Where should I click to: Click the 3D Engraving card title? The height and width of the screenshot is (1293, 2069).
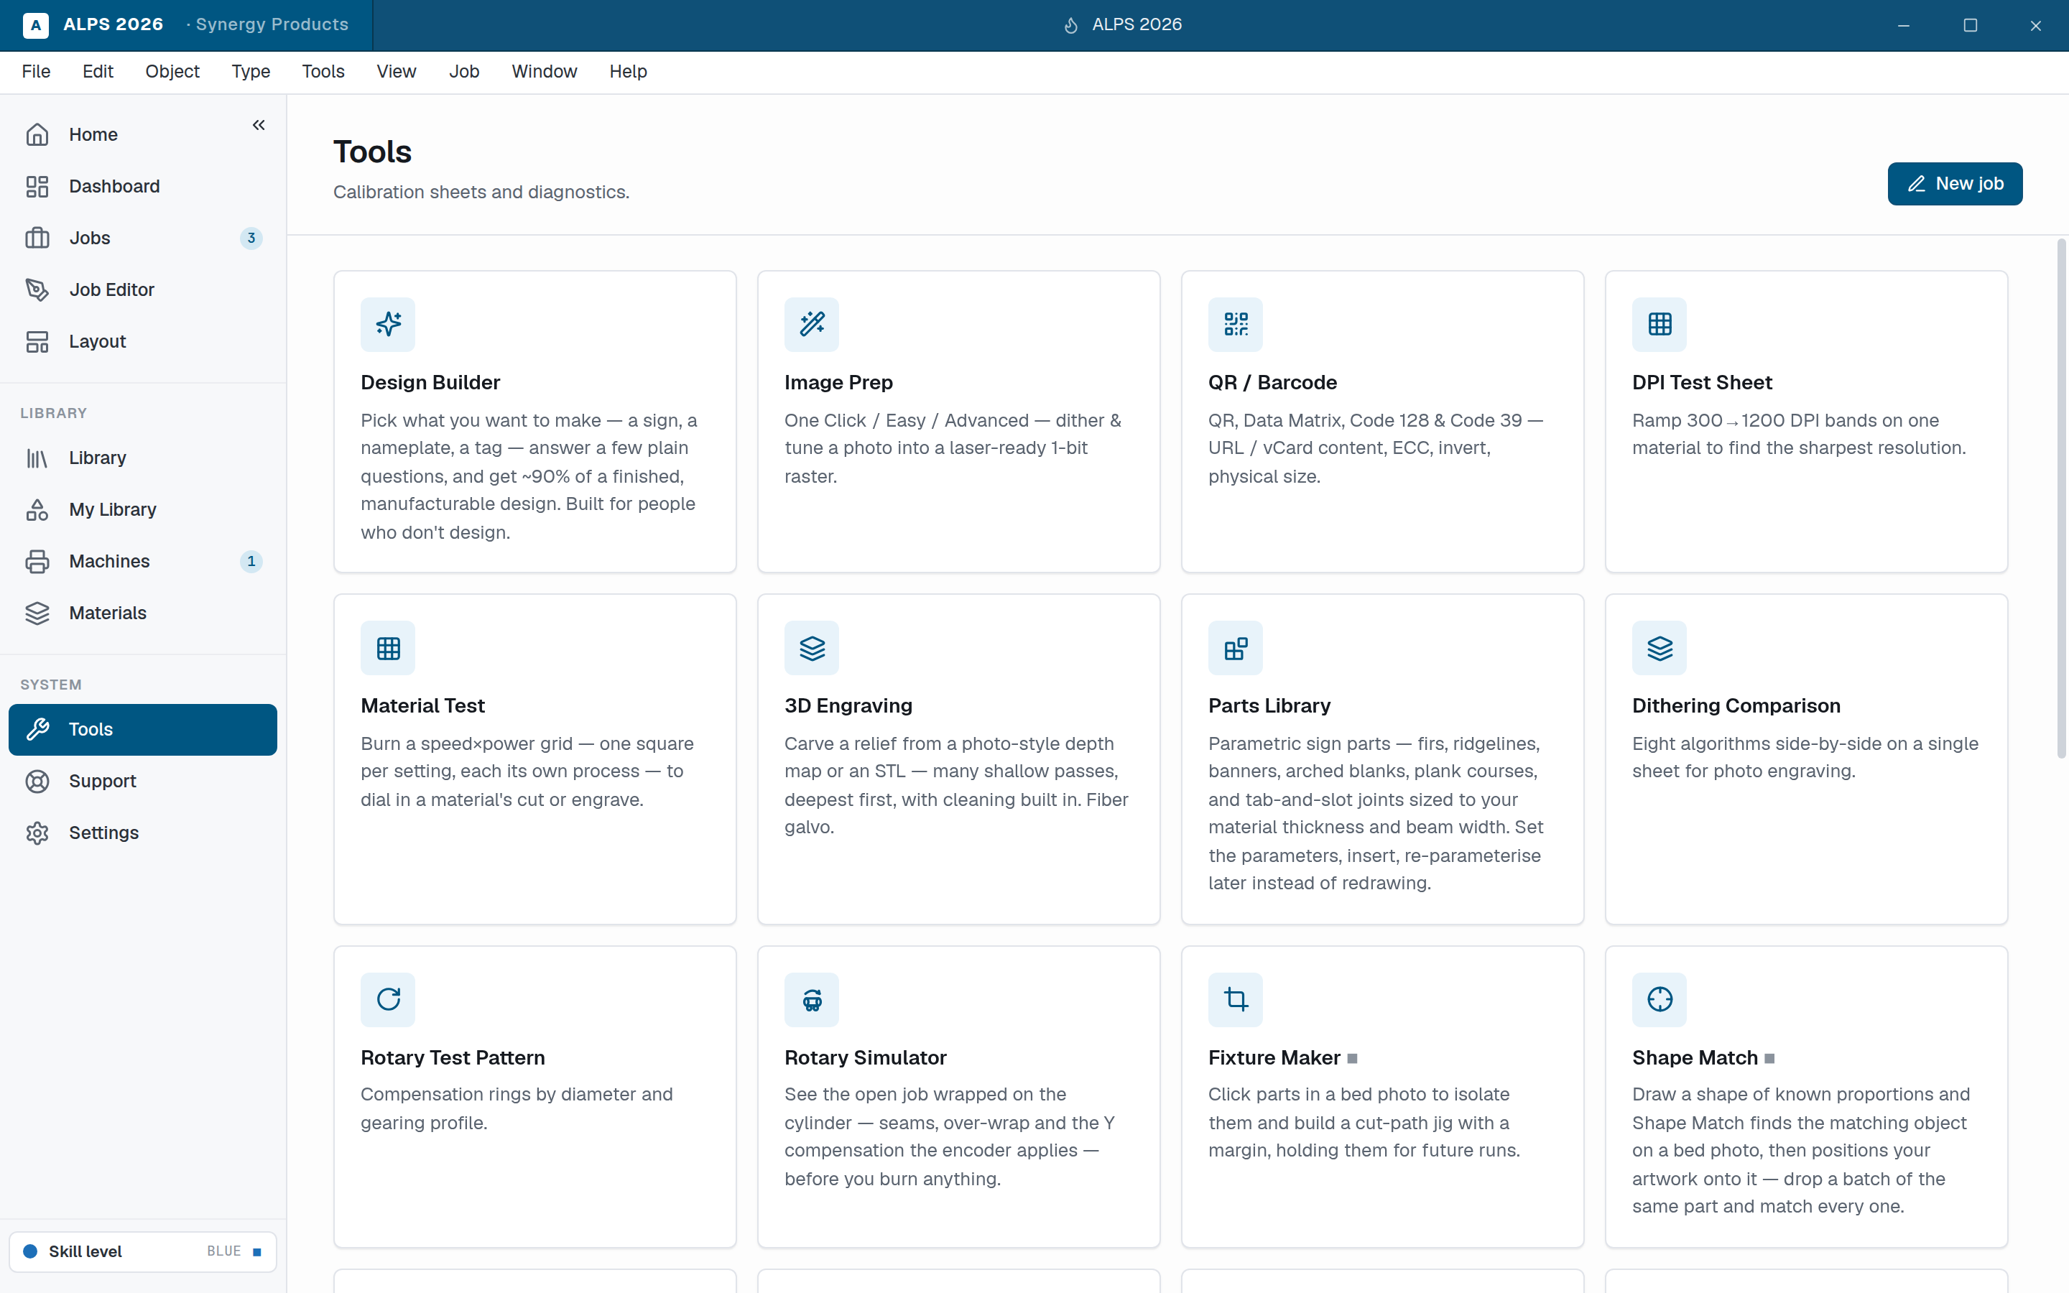click(848, 705)
